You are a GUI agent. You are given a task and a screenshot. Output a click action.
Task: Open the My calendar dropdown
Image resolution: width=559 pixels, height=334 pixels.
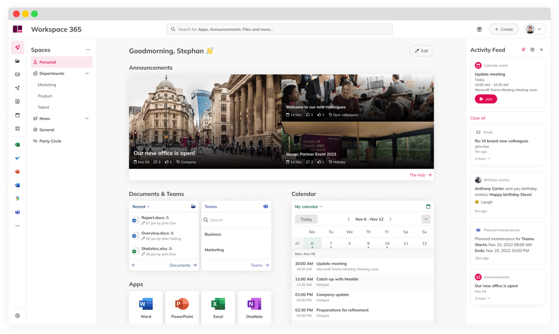coord(309,206)
